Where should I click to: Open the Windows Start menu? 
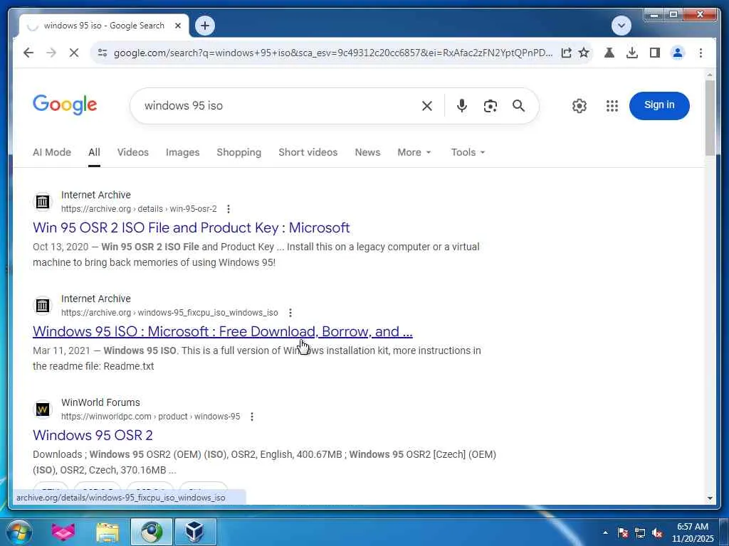(19, 532)
